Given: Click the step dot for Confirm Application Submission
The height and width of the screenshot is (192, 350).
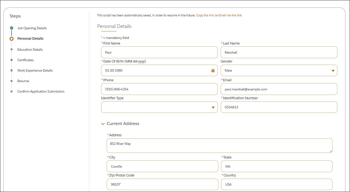Looking at the screenshot, I should [x=11, y=91].
